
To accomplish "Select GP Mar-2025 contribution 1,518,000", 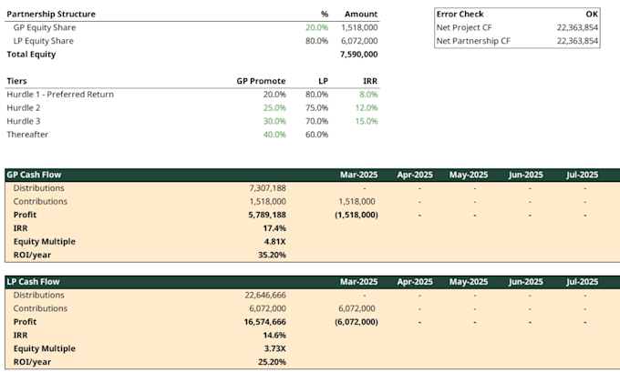I will [x=356, y=202].
